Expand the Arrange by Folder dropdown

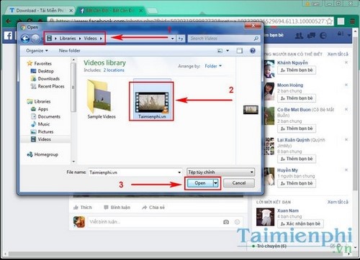tap(213, 66)
